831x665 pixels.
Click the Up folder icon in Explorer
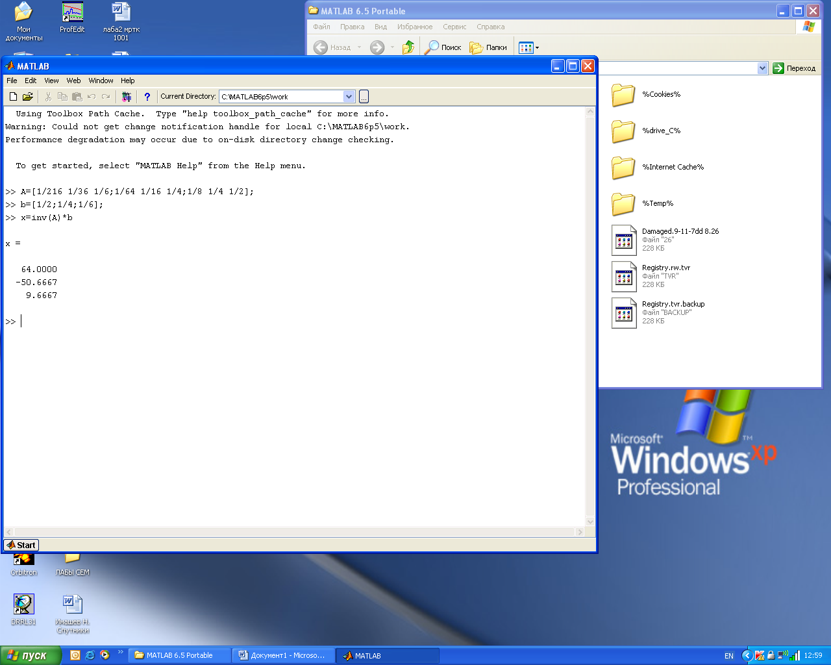point(408,47)
